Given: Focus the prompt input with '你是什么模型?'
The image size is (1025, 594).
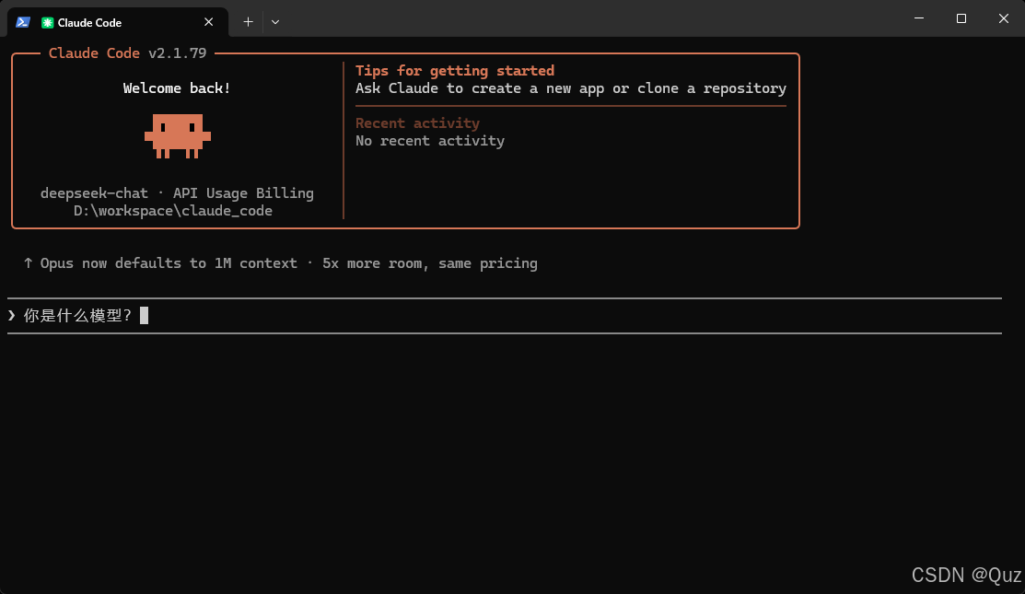Looking at the screenshot, I should pyautogui.click(x=504, y=316).
